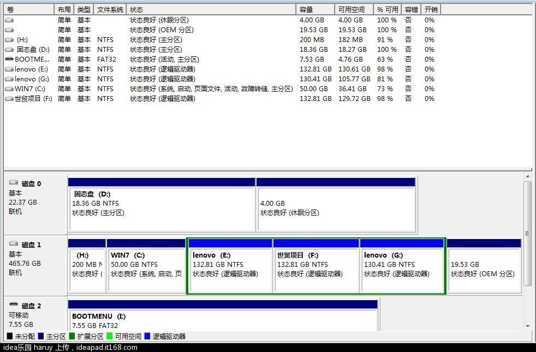
Task: Select the (H:) 200 MB partition block on 磁盘 1
Action: (x=87, y=266)
